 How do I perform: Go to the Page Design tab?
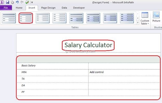(x=48, y=8)
